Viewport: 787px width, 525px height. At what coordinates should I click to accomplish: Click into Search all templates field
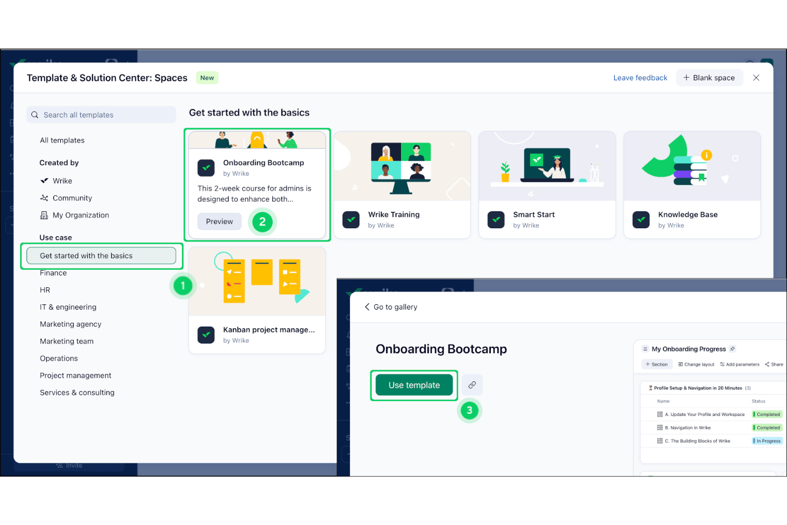pos(101,115)
